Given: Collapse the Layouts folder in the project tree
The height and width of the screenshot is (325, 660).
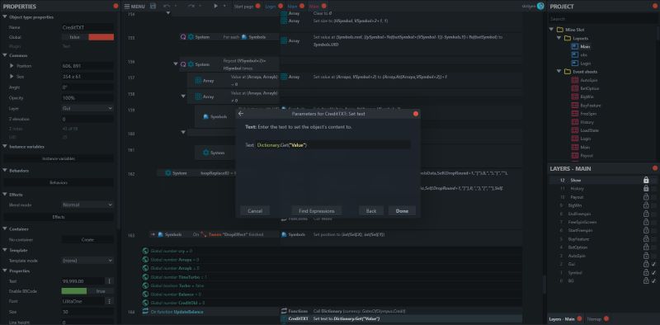Looking at the screenshot, I should click(559, 38).
